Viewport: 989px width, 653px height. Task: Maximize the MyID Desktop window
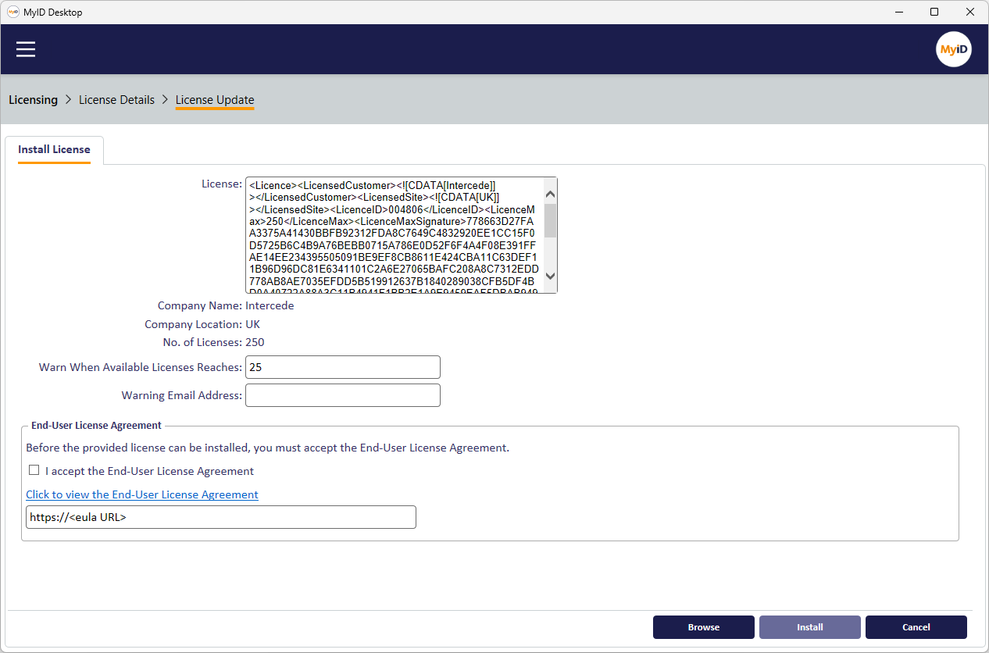(x=934, y=12)
